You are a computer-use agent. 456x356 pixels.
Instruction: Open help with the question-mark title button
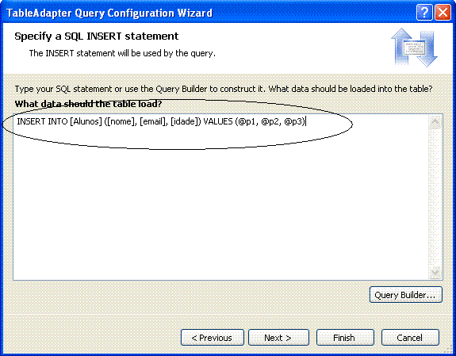424,13
